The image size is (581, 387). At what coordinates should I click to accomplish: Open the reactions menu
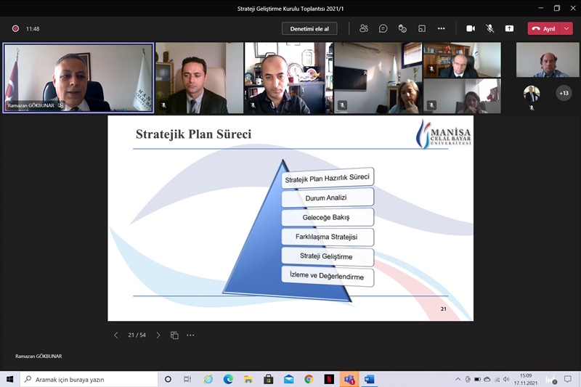point(402,28)
